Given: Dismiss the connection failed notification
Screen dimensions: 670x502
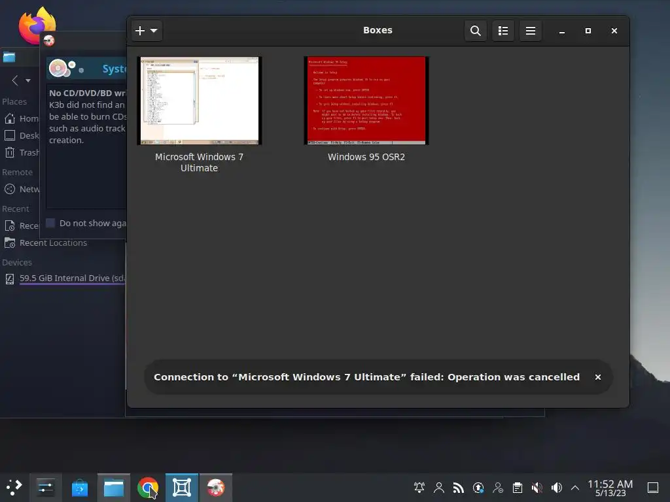Looking at the screenshot, I should click(x=598, y=377).
